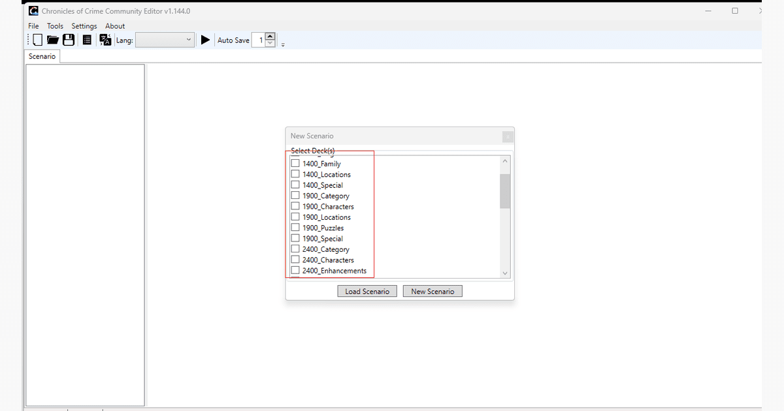
Task: Enable the 1900_Locations deck
Action: click(295, 217)
